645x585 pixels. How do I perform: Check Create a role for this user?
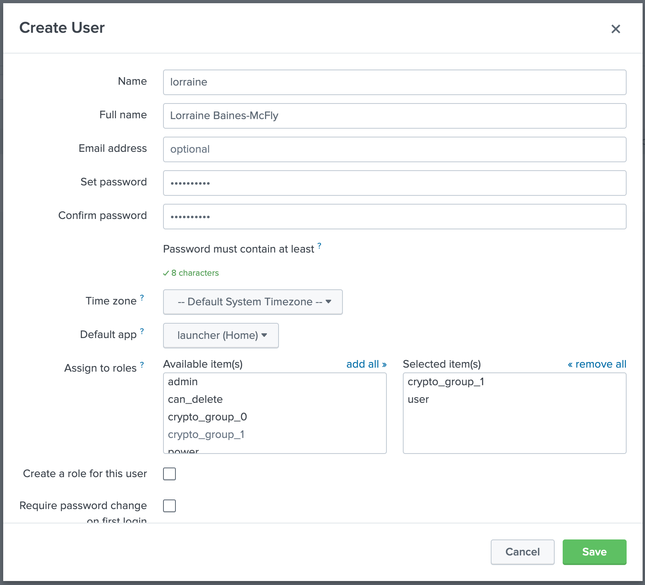pyautogui.click(x=169, y=474)
